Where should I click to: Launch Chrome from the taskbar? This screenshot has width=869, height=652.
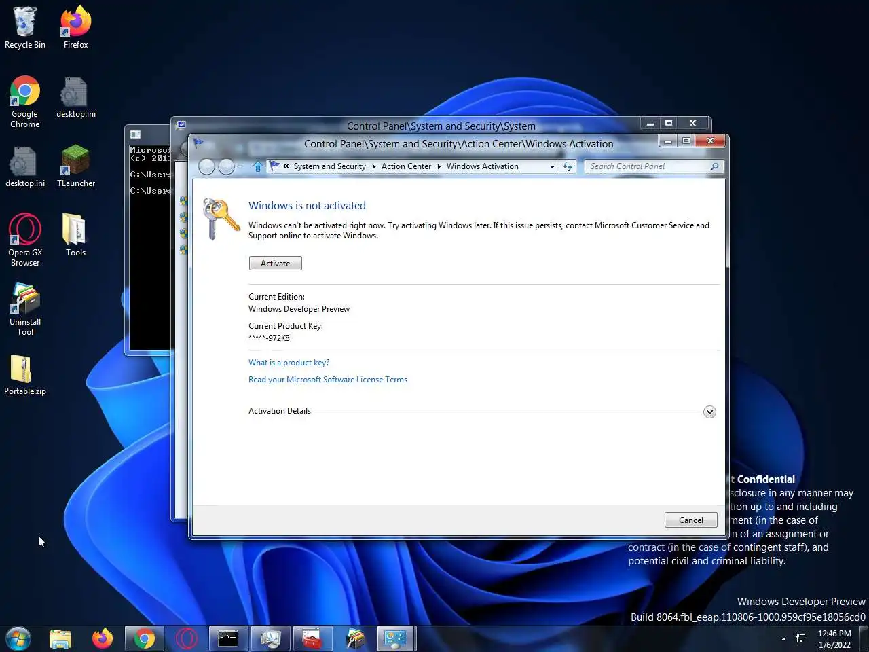click(144, 638)
